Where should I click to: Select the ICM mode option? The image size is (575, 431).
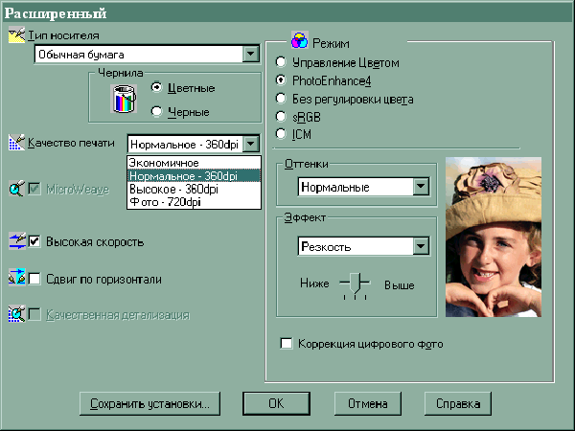[281, 134]
